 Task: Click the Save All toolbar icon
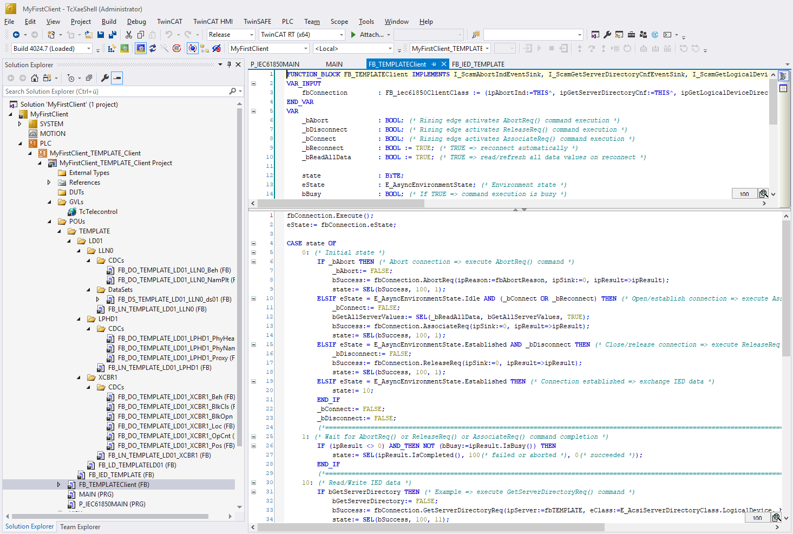(113, 35)
